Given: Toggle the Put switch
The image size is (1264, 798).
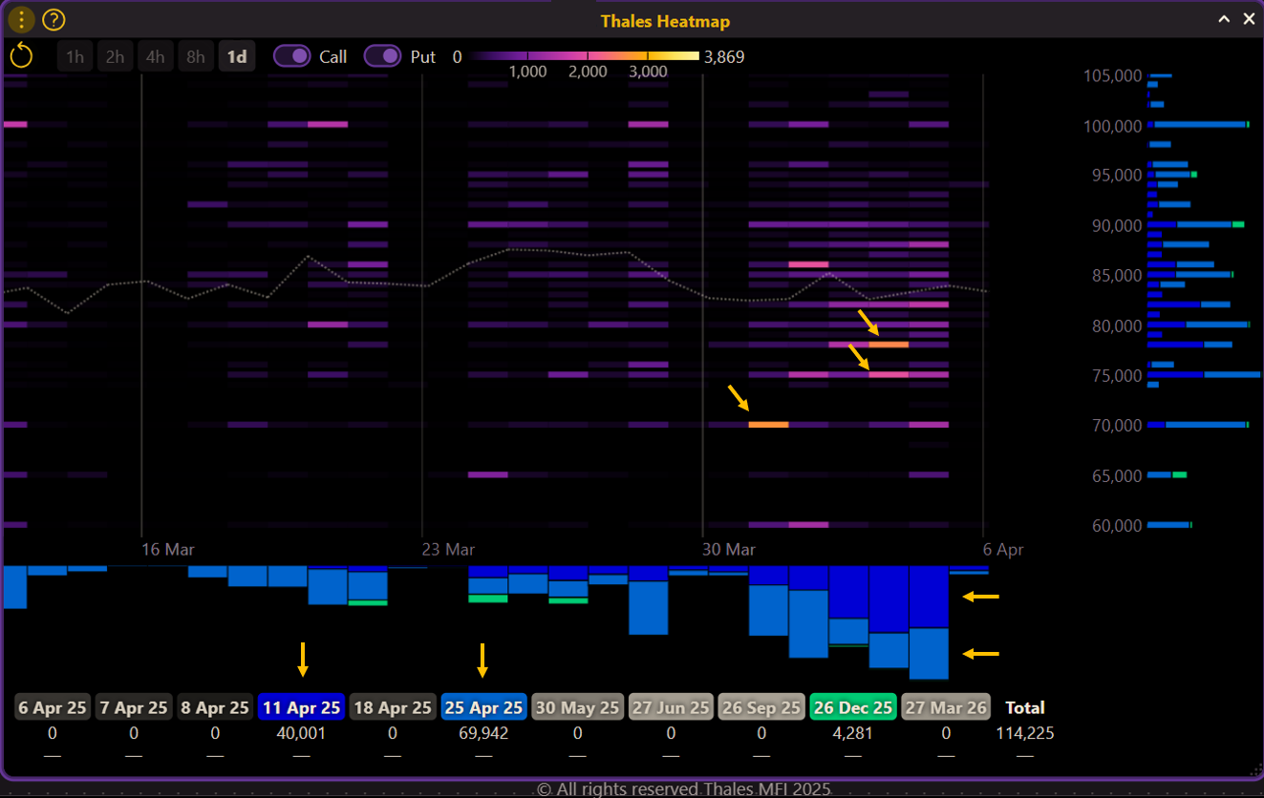Looking at the screenshot, I should (x=382, y=56).
